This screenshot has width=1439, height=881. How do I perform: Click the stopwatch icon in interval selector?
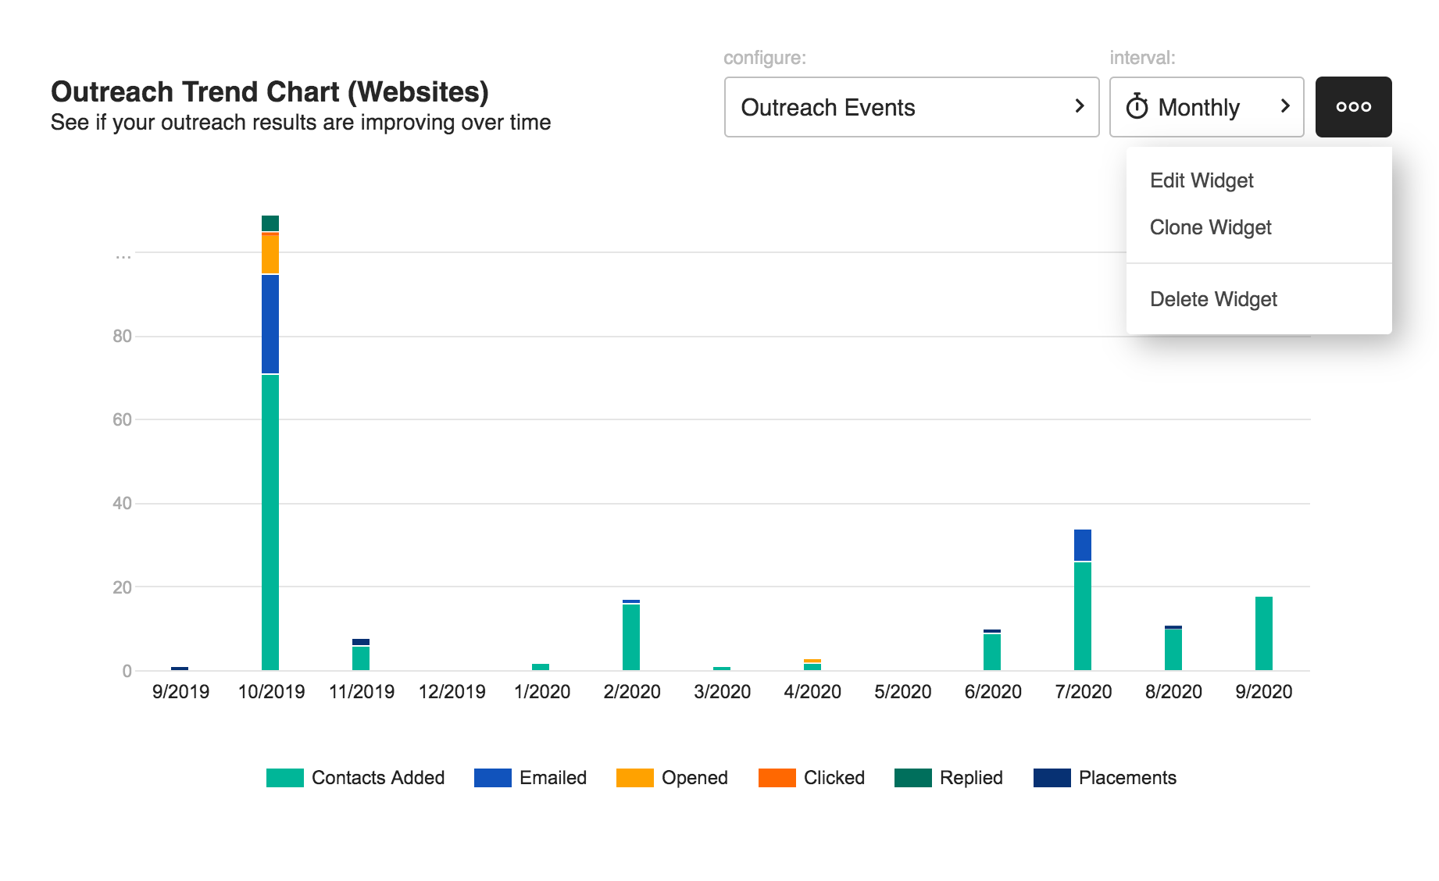point(1137,107)
